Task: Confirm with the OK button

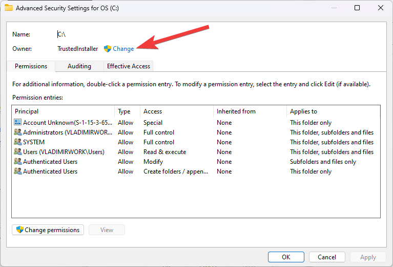Action: (286, 257)
